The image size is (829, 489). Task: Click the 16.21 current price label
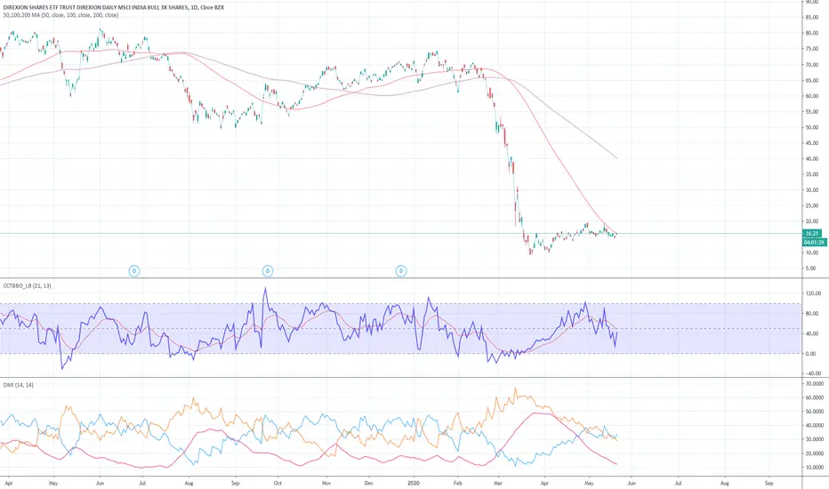(x=813, y=233)
